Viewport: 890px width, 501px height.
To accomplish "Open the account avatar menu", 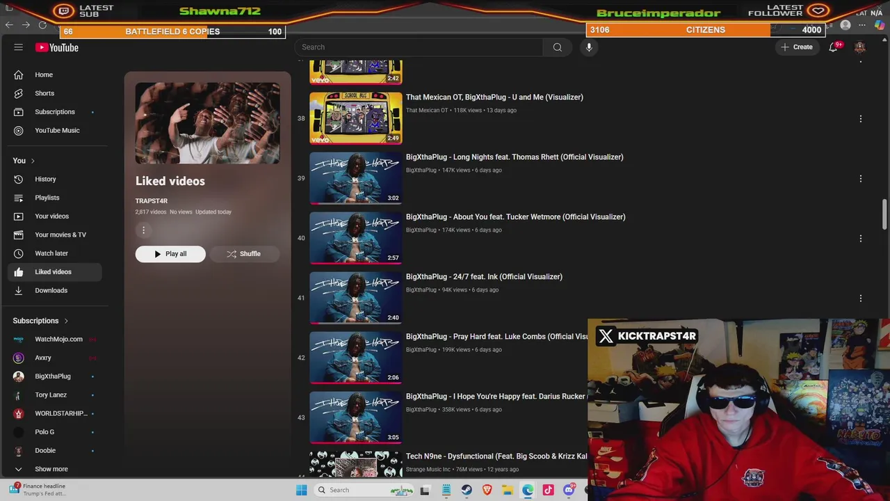I will click(x=860, y=47).
